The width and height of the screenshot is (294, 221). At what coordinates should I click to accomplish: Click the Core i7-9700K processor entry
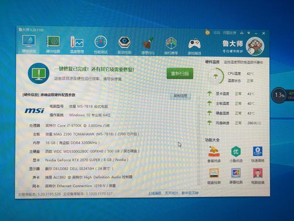(x=78, y=126)
